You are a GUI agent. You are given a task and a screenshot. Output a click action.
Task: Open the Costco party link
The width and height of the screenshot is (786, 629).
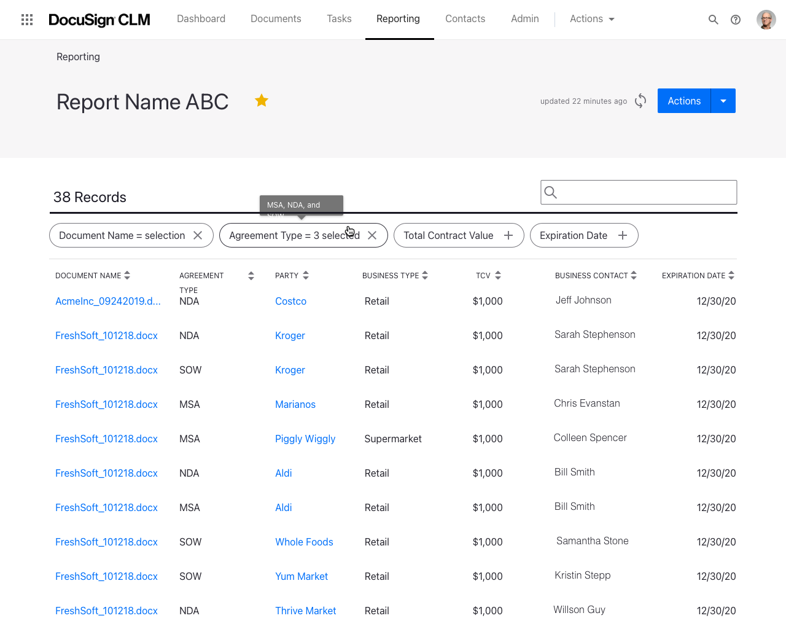click(290, 301)
